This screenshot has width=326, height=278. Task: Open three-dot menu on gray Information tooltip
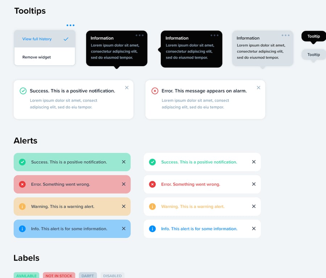click(285, 35)
